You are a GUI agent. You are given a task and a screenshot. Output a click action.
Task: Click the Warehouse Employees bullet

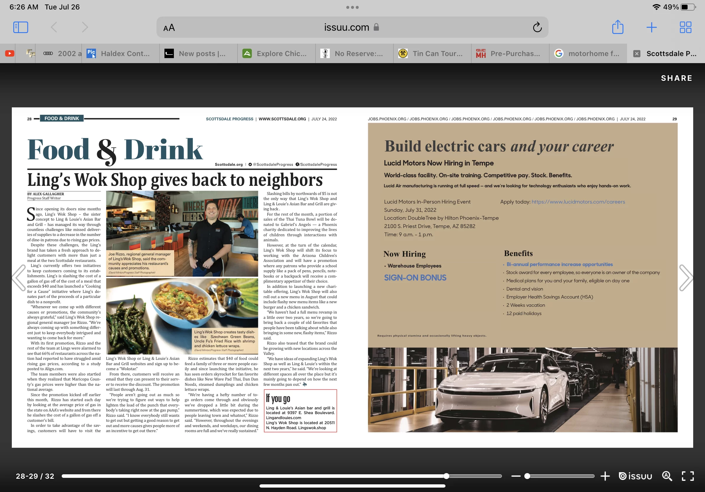pos(414,266)
